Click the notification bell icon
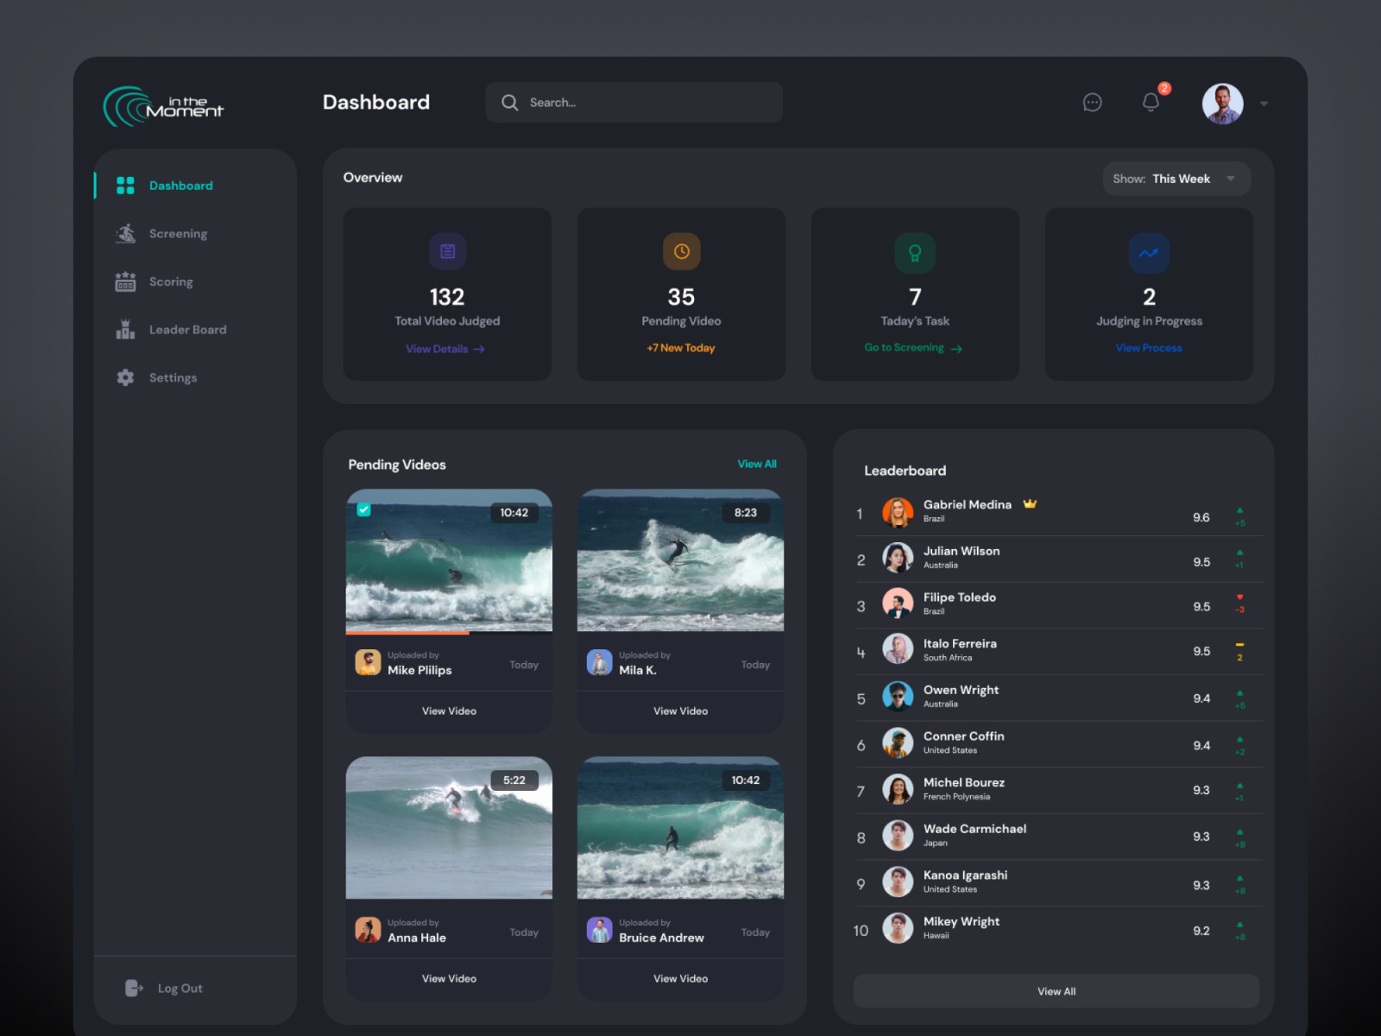This screenshot has height=1036, width=1381. click(1150, 102)
